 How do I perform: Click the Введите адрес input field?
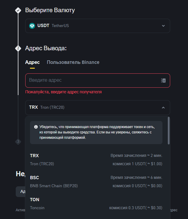(92, 81)
